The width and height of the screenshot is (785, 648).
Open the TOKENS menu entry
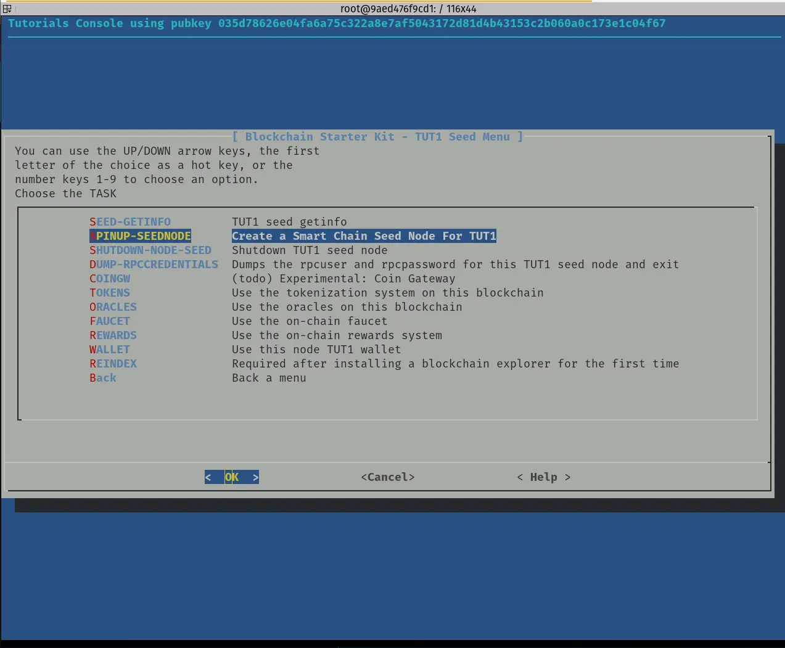coord(110,293)
